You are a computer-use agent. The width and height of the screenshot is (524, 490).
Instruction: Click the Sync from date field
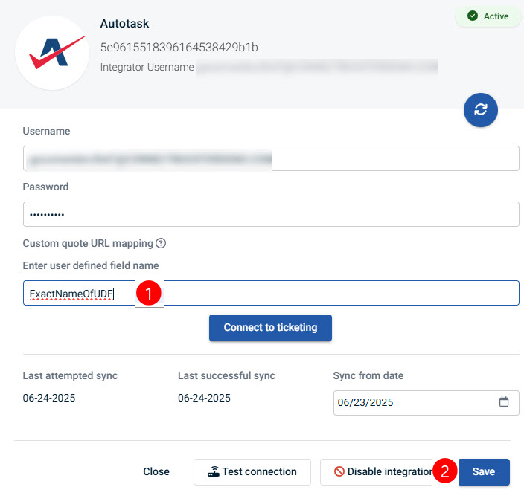(x=426, y=403)
